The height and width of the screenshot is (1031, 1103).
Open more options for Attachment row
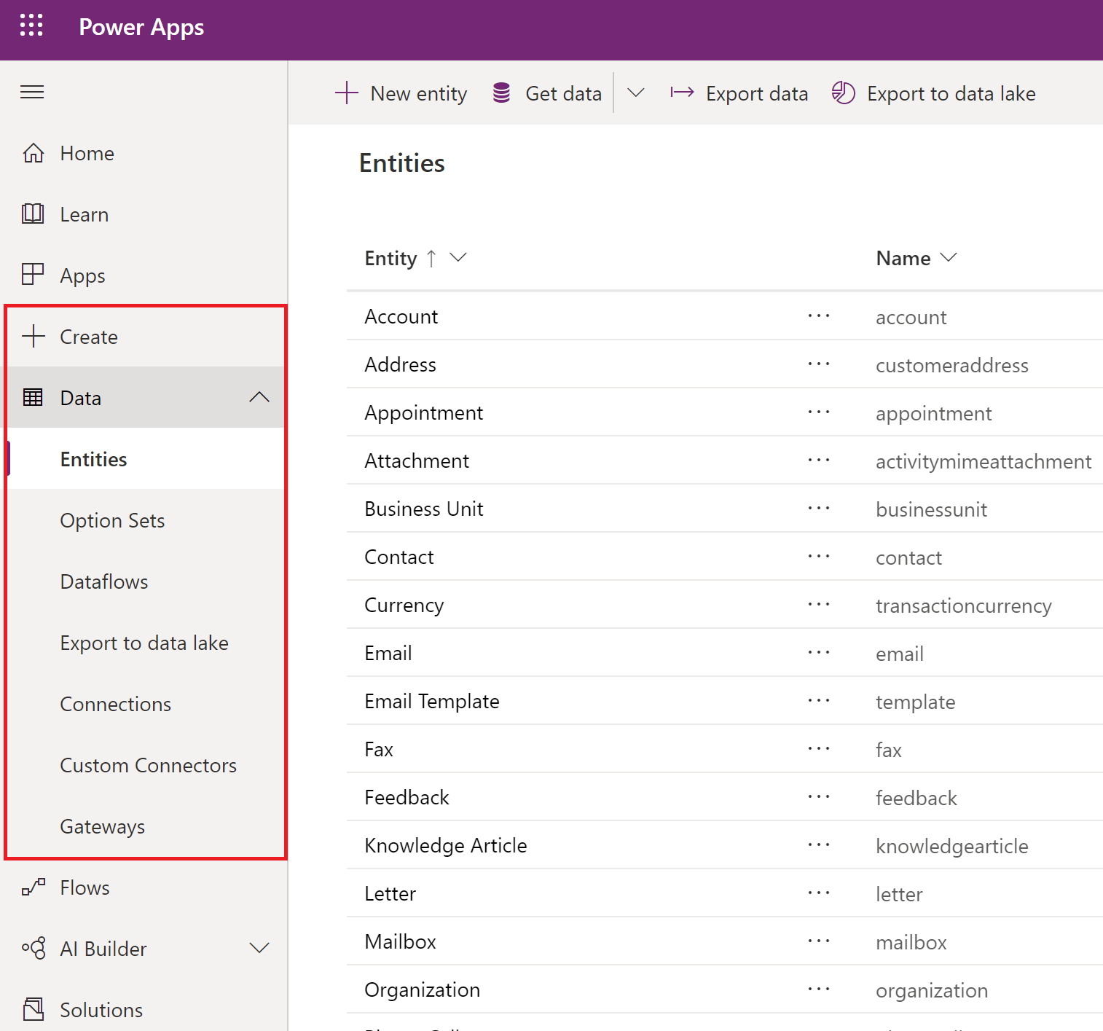click(x=819, y=460)
